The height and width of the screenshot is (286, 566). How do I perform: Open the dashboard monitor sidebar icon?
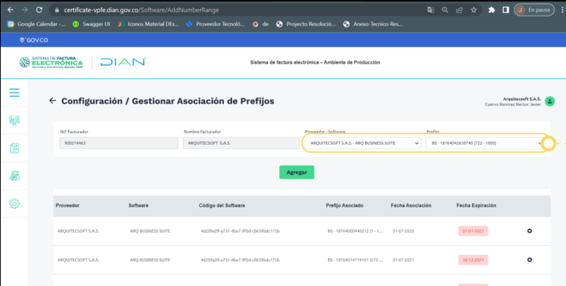(x=14, y=120)
